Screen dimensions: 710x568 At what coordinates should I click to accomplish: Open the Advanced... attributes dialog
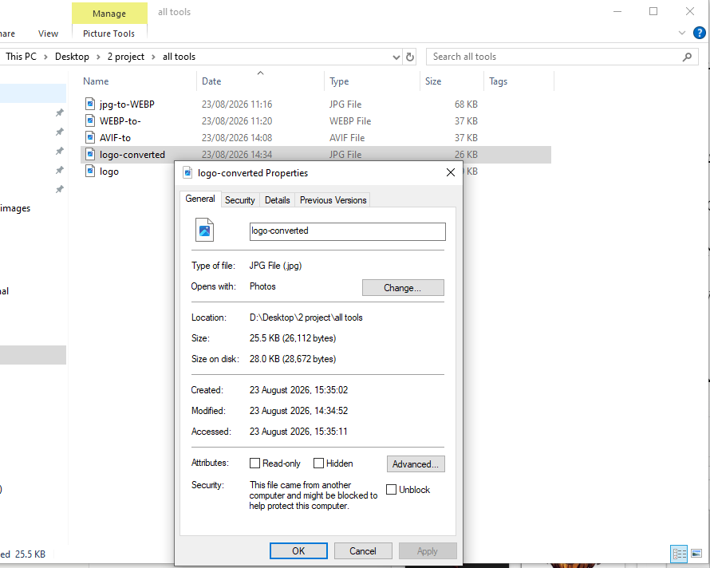click(x=416, y=463)
